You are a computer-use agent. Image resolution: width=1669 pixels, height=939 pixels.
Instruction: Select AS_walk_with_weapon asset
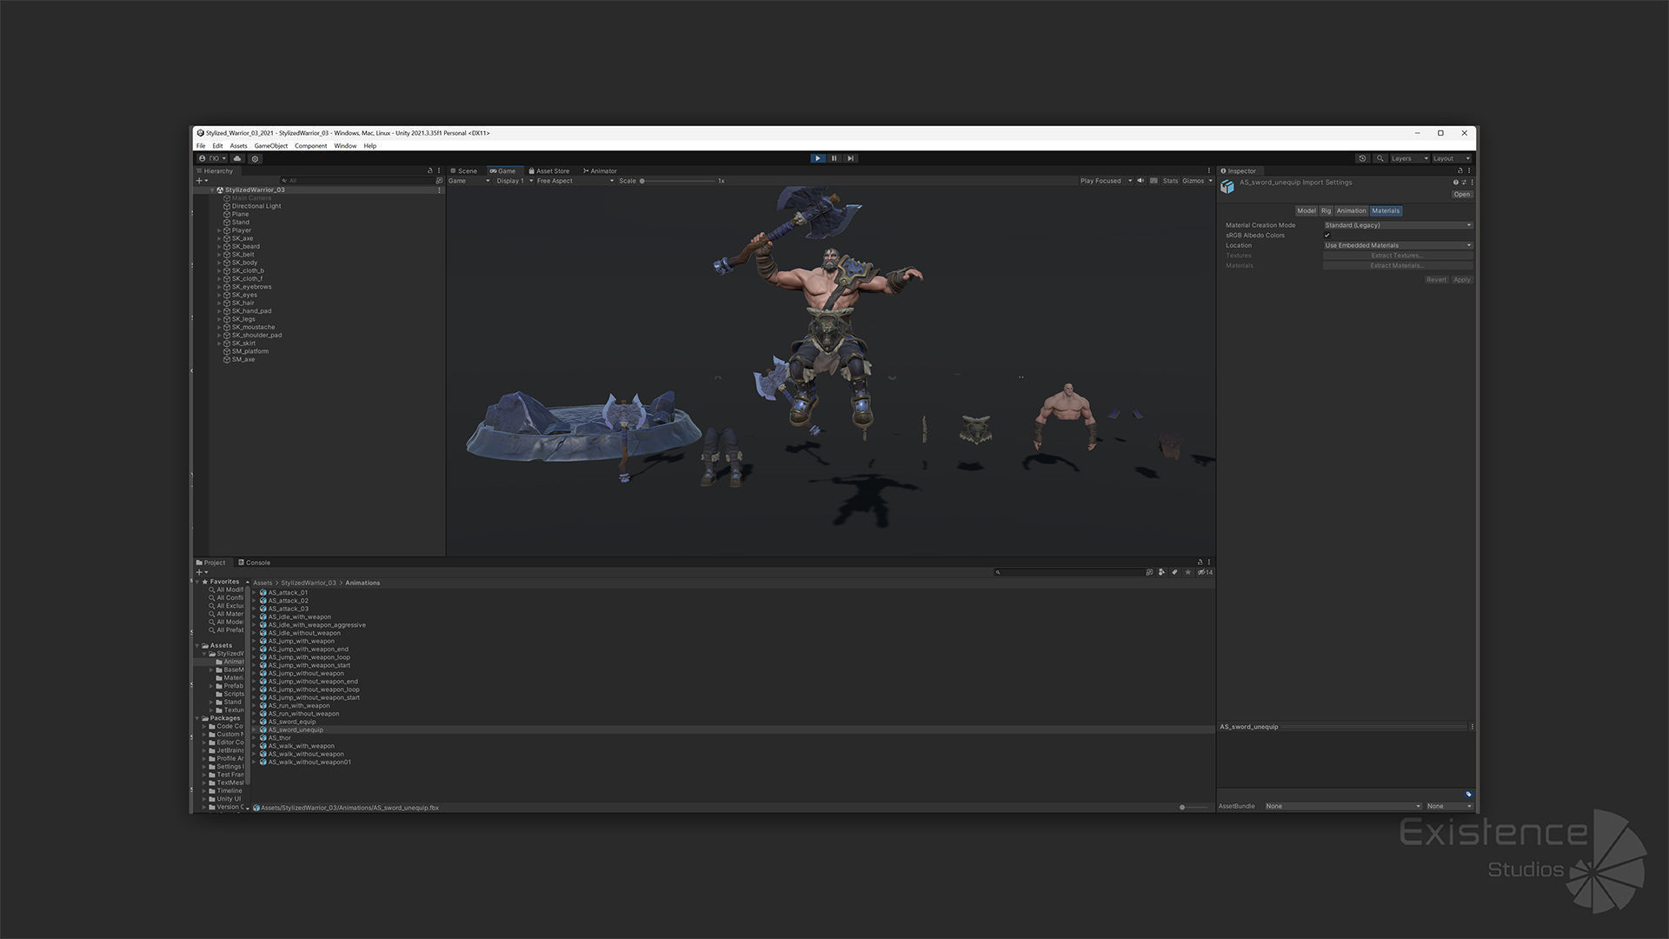click(x=301, y=746)
